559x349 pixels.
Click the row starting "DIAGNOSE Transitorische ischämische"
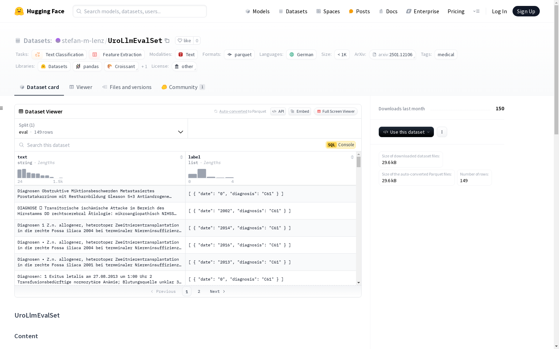pos(185,211)
